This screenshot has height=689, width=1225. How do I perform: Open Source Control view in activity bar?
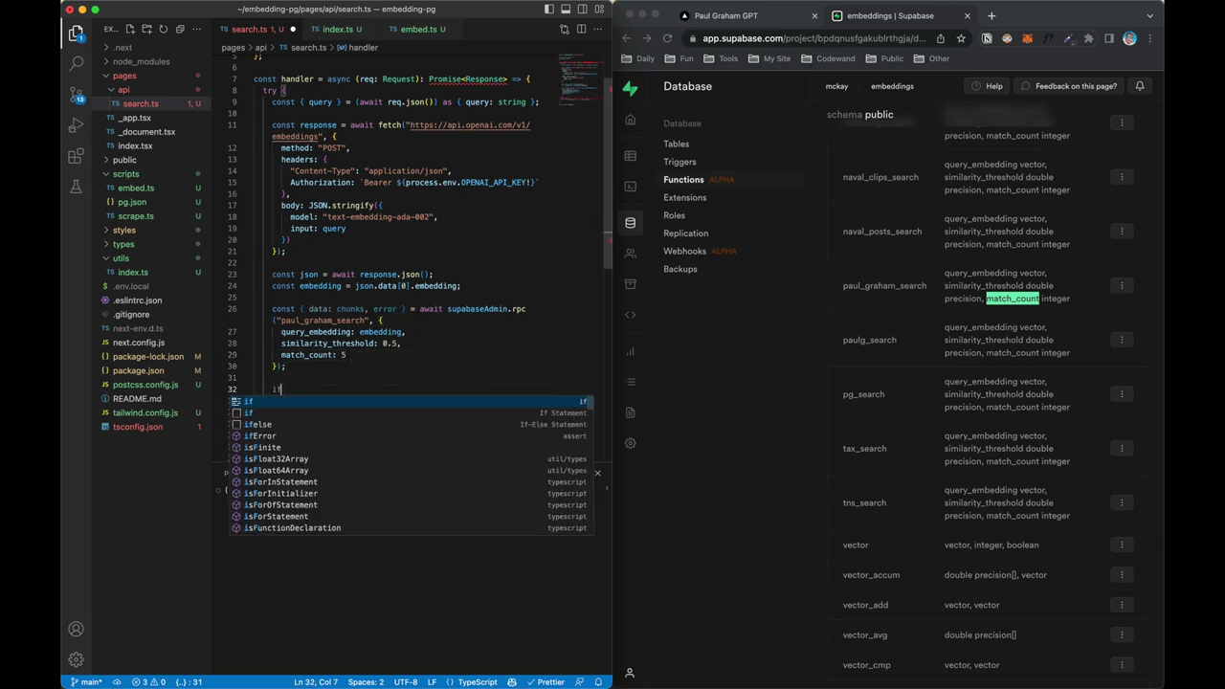click(77, 95)
